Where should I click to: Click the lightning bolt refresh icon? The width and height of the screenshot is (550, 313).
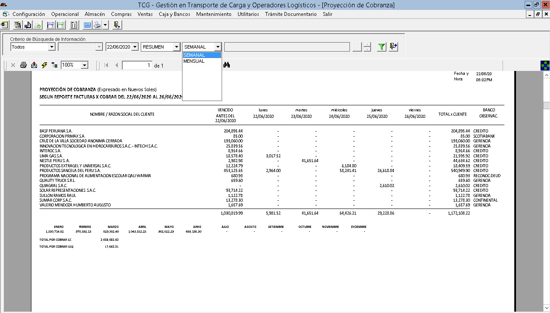pos(44,65)
